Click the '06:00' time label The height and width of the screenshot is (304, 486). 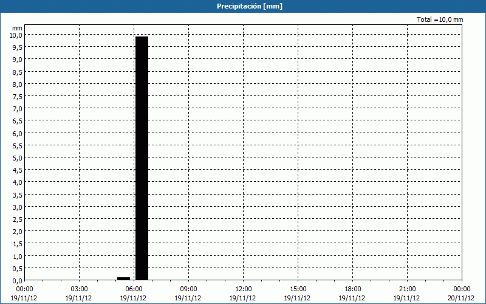134,289
